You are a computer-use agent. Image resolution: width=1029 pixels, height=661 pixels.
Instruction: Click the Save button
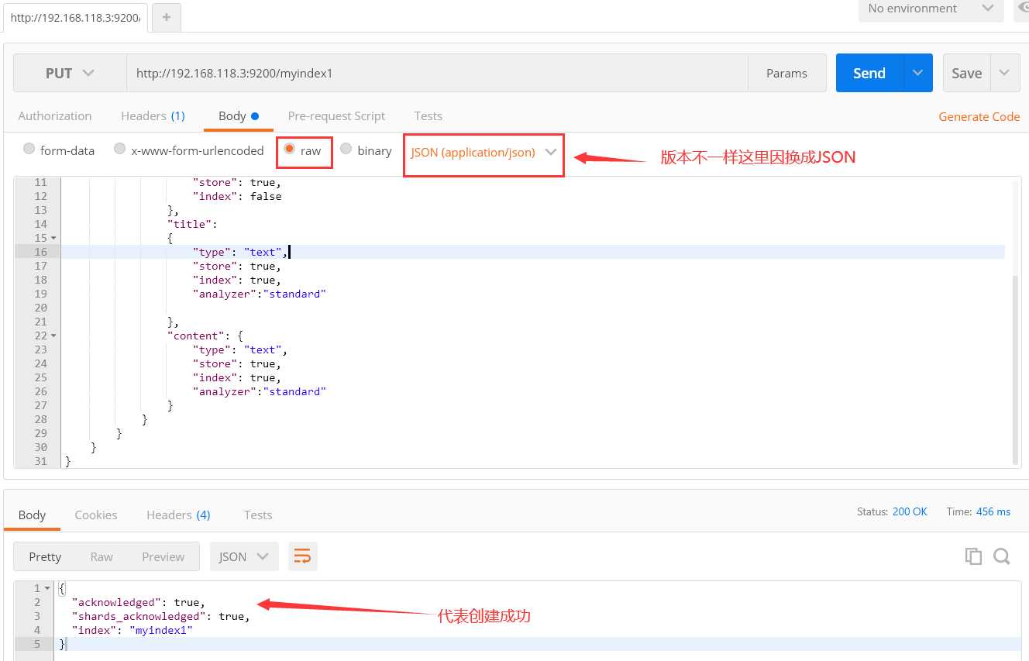coord(966,73)
